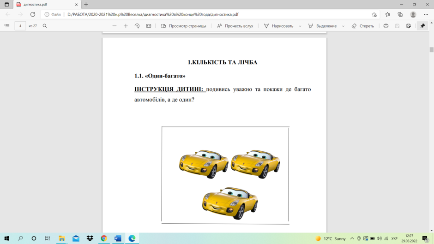This screenshot has width=434, height=244.
Task: Open the tab actions menu
Action: click(6, 5)
